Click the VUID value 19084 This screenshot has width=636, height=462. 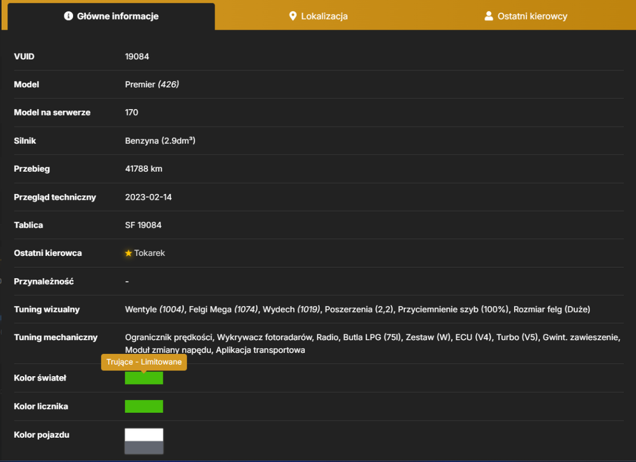coord(137,57)
